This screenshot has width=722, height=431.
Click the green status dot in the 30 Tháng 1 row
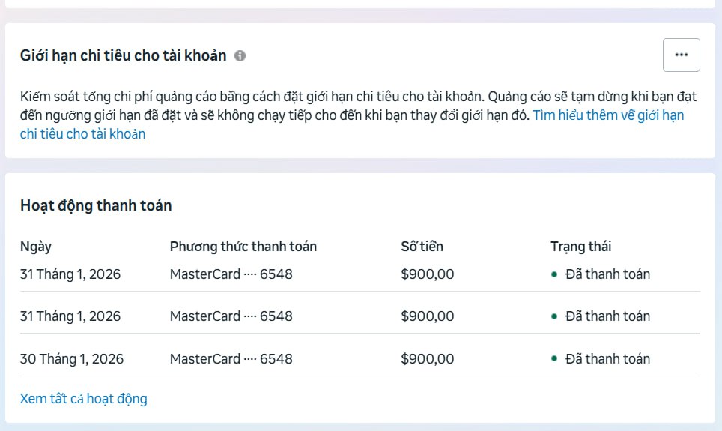tap(554, 359)
